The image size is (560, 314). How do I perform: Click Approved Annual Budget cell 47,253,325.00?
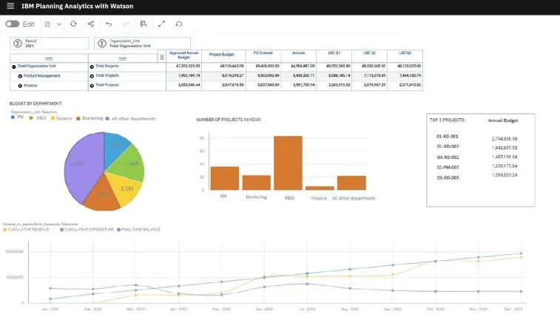184,66
